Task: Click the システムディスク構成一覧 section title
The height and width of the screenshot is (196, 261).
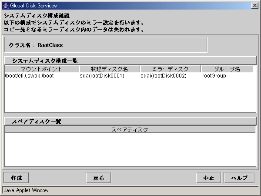Action: 45,61
